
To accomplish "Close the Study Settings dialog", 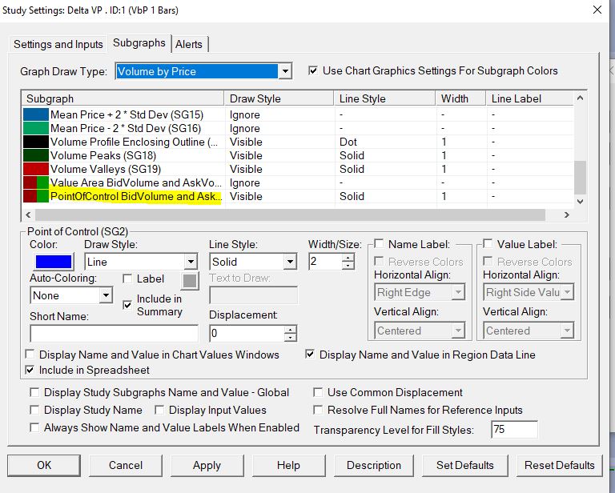I will pyautogui.click(x=597, y=10).
